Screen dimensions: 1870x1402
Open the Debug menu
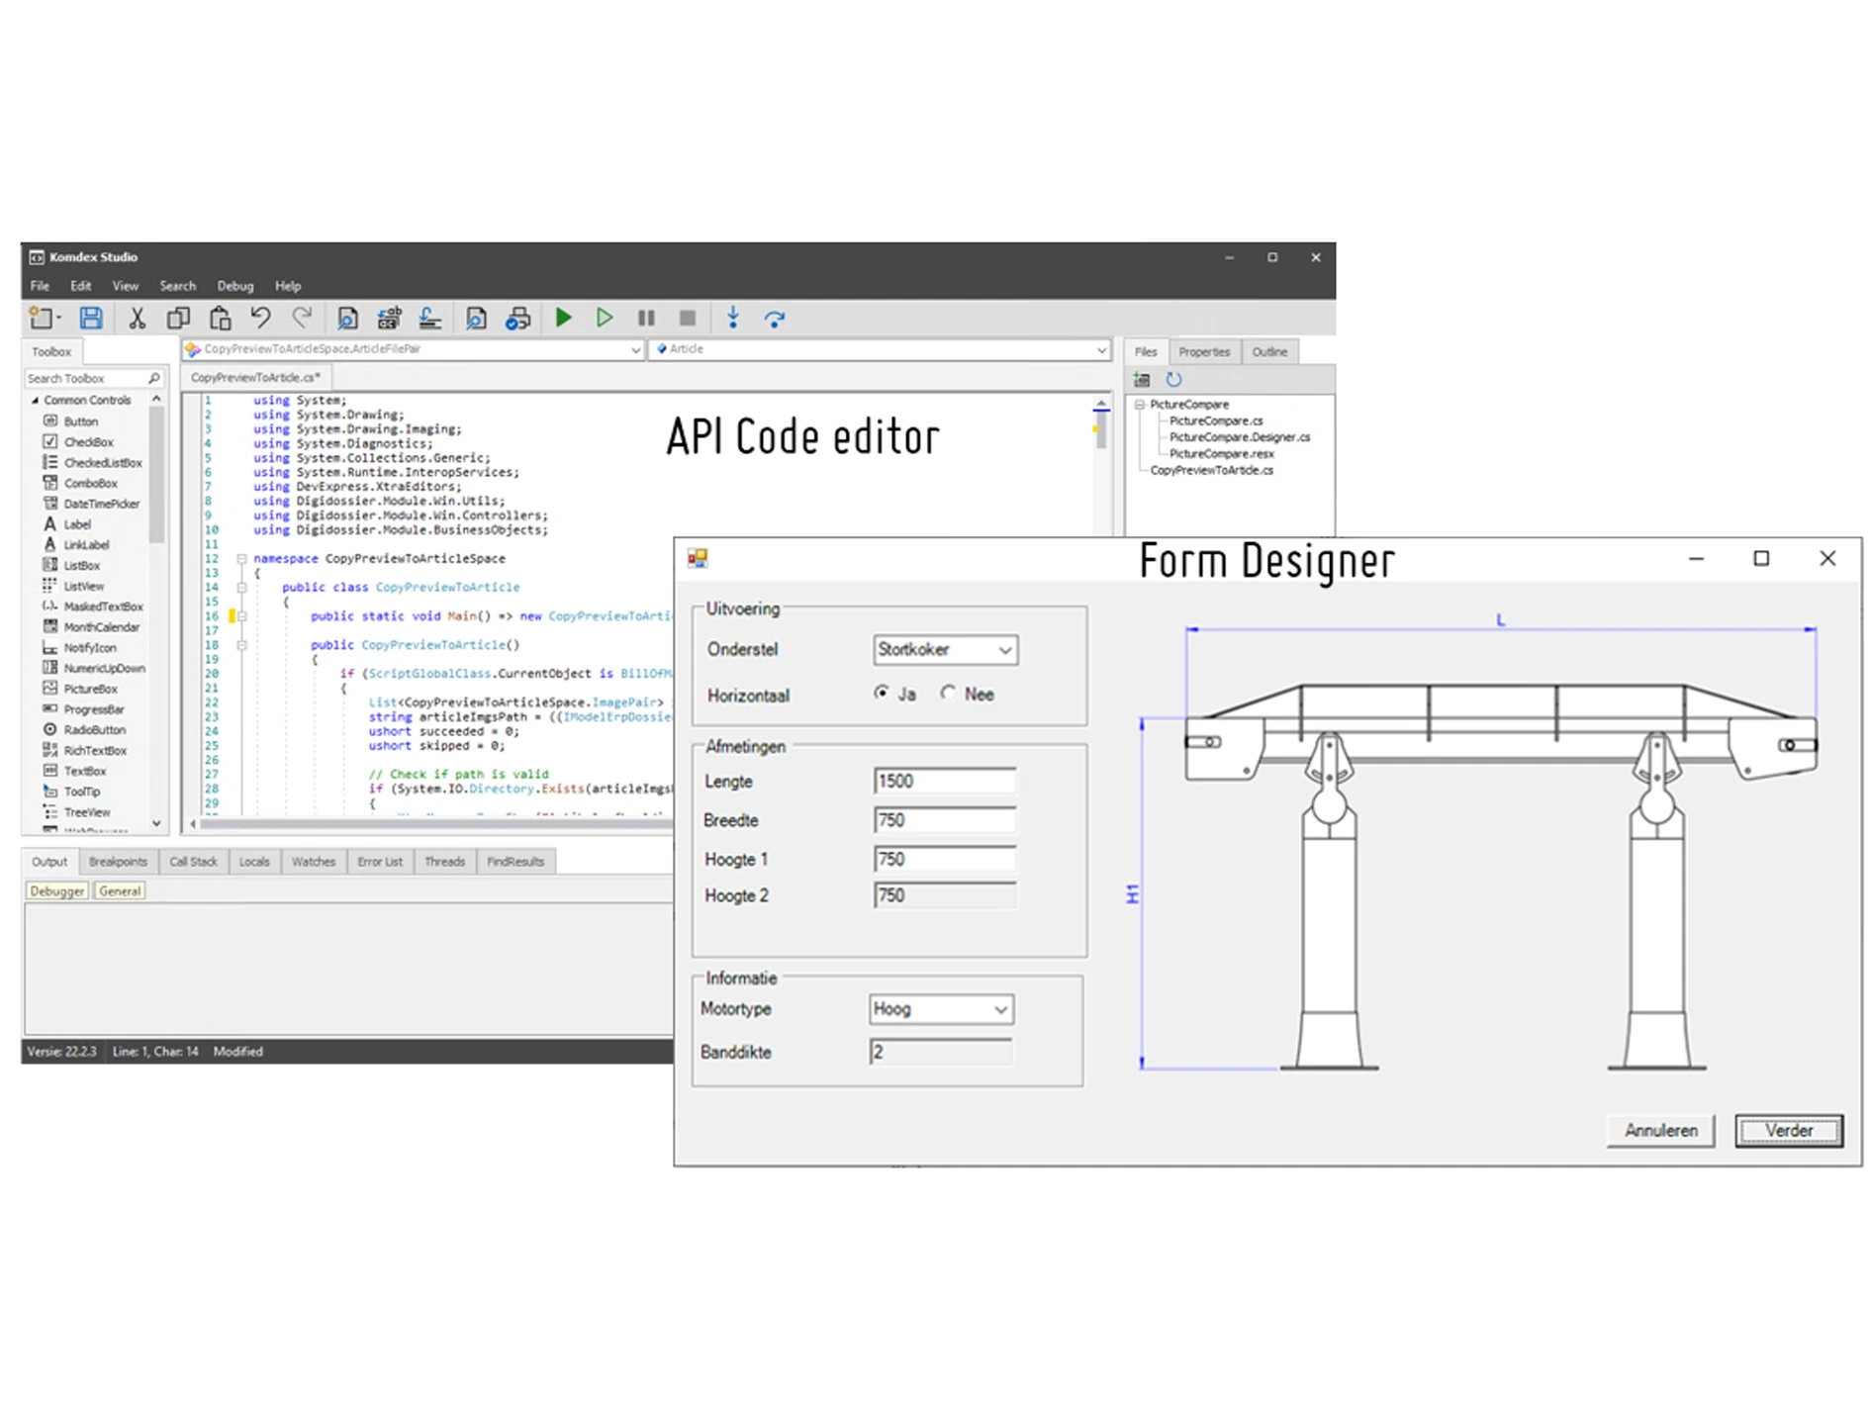[x=234, y=285]
